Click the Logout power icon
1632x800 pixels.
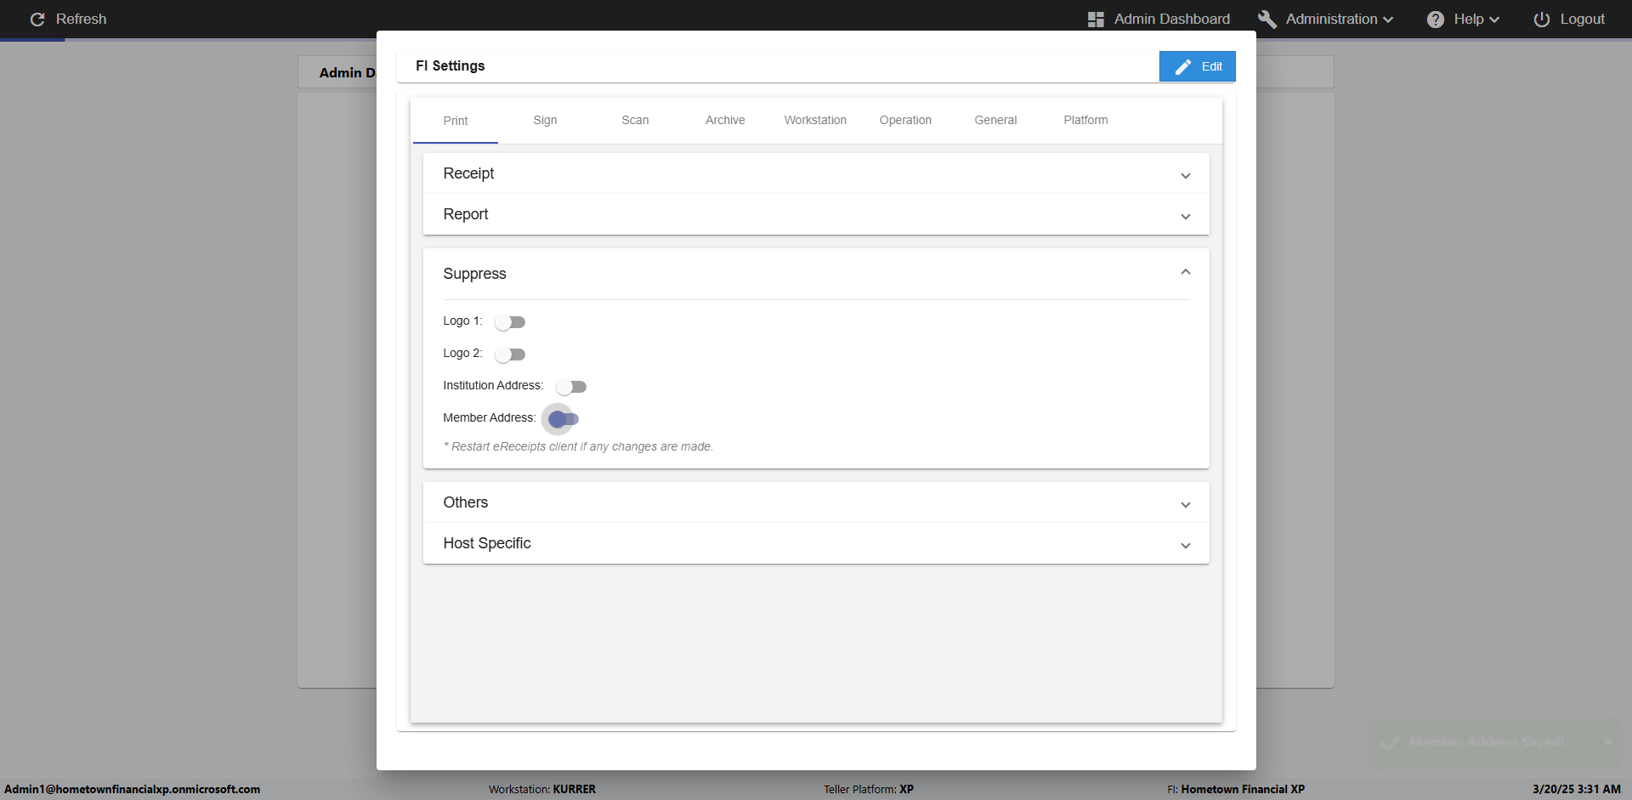click(x=1541, y=20)
